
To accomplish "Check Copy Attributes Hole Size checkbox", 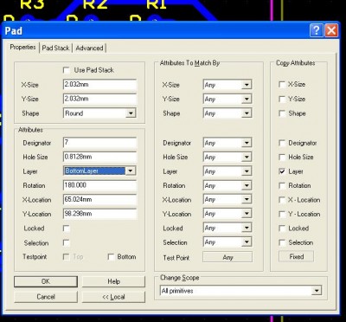I will [282, 157].
